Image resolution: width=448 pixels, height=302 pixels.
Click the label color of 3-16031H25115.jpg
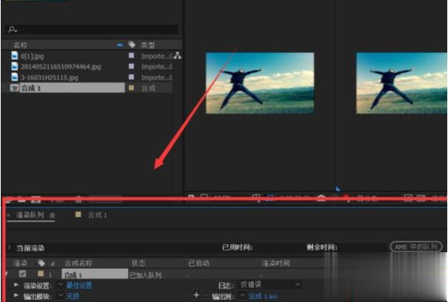click(132, 77)
